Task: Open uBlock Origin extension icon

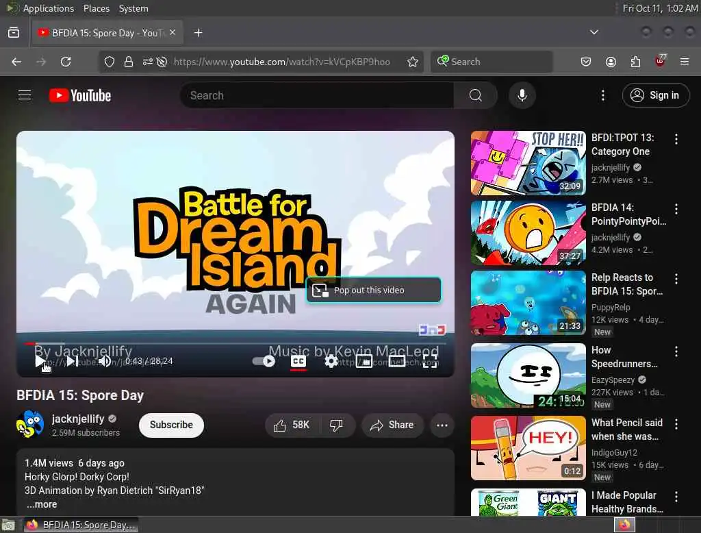Action: (x=661, y=61)
